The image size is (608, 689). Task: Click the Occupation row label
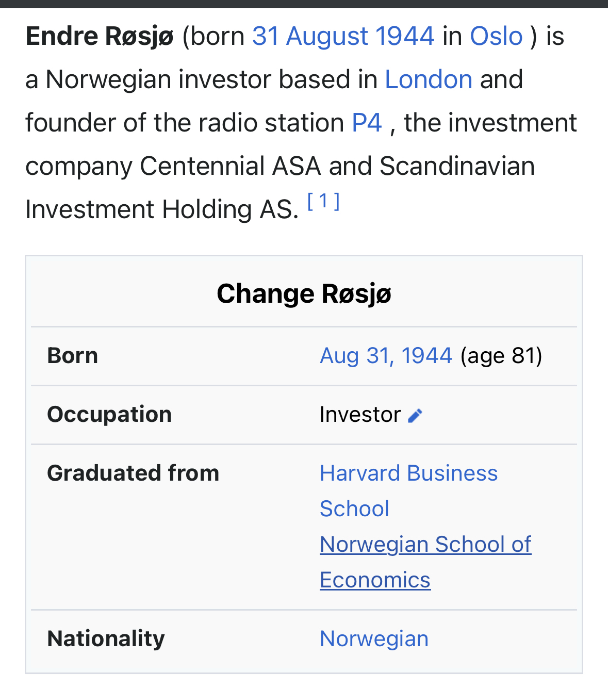(x=109, y=415)
